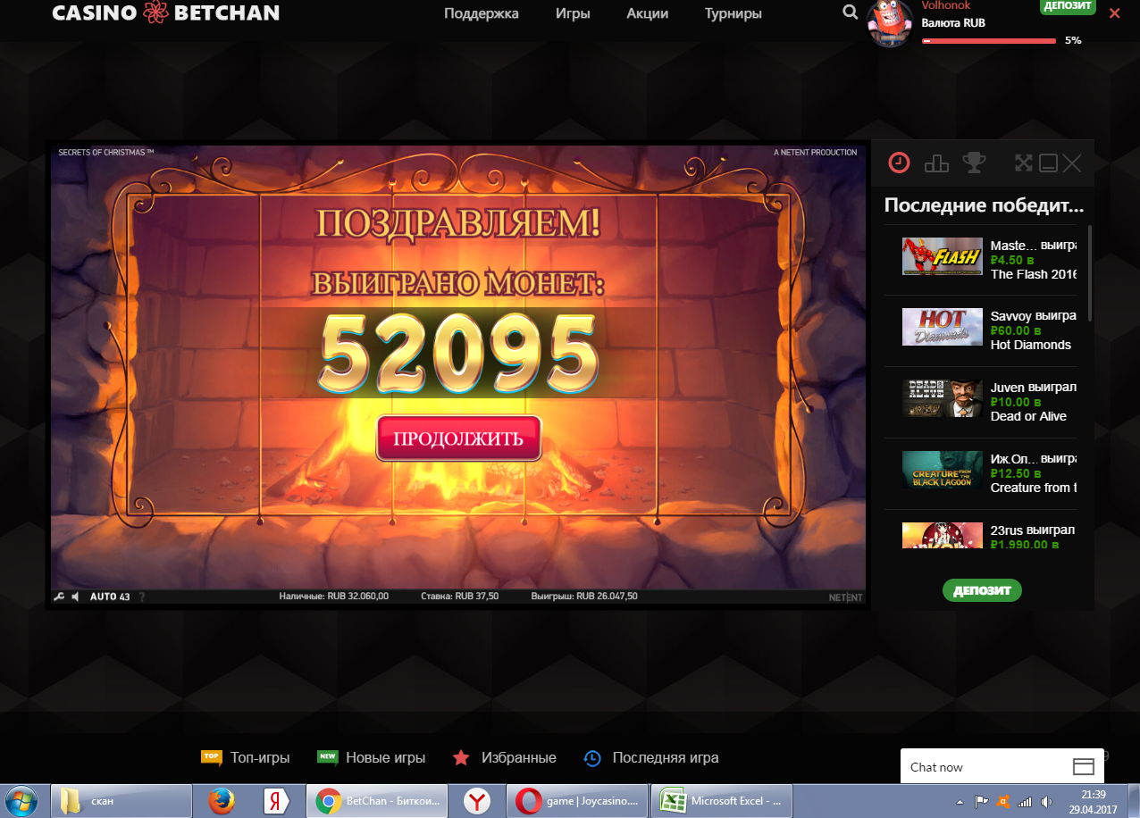Click the Volhonok username

(945, 5)
